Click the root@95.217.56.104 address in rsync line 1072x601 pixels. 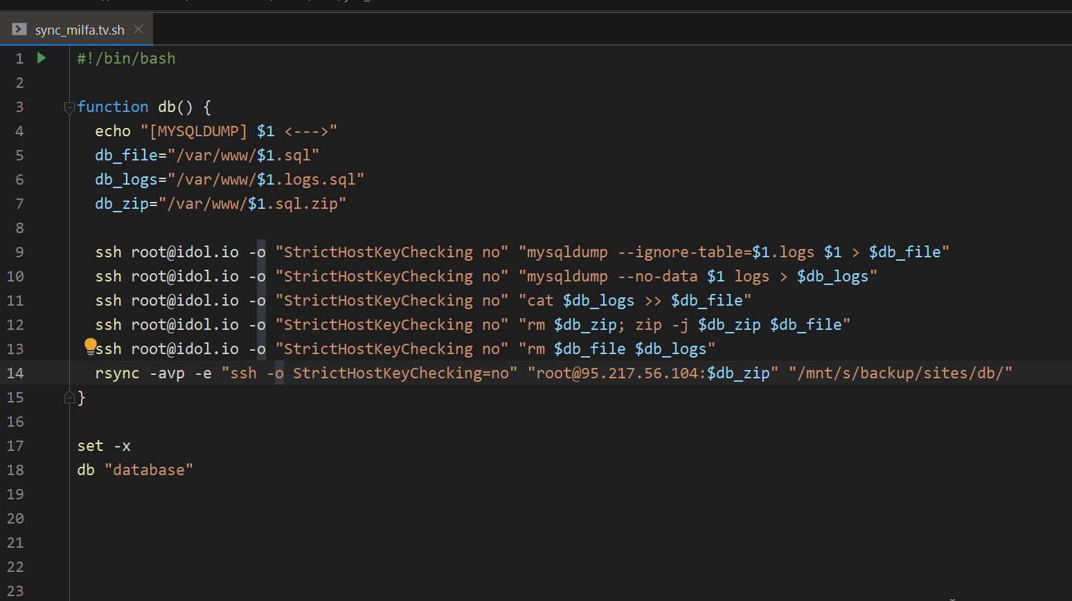pos(617,373)
